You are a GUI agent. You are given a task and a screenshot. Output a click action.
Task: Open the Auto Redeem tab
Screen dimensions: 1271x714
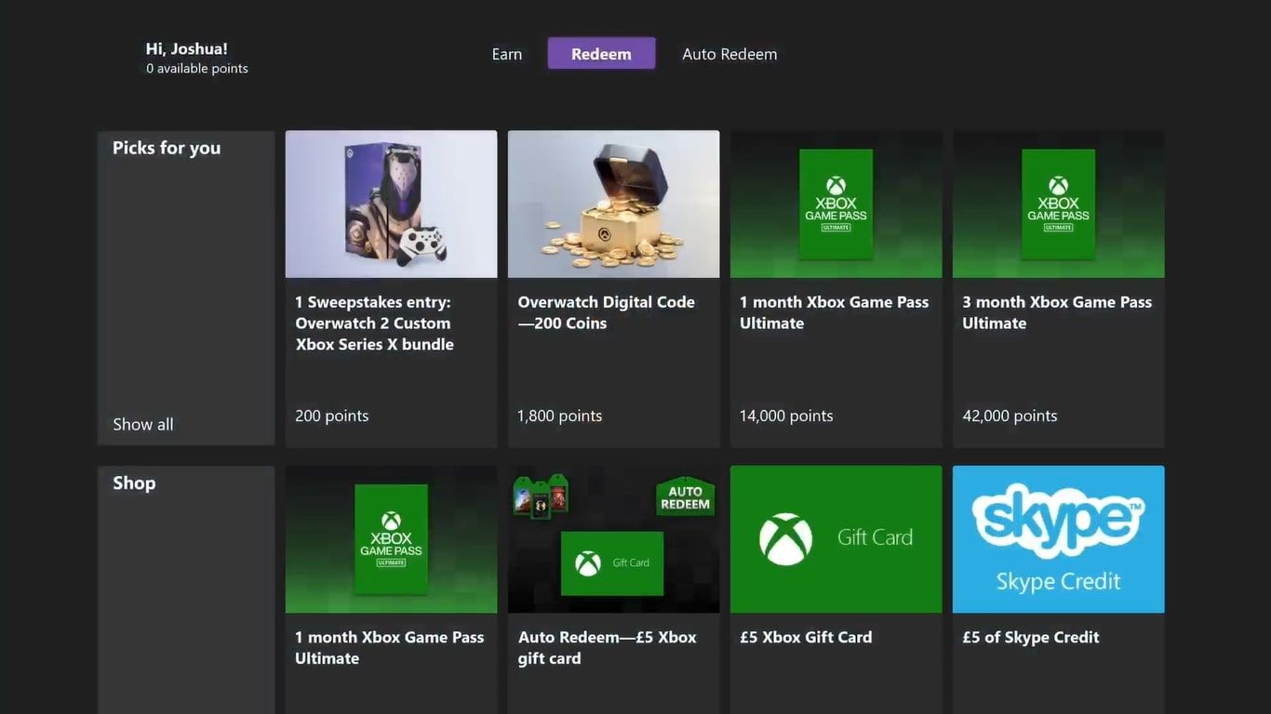(x=729, y=53)
